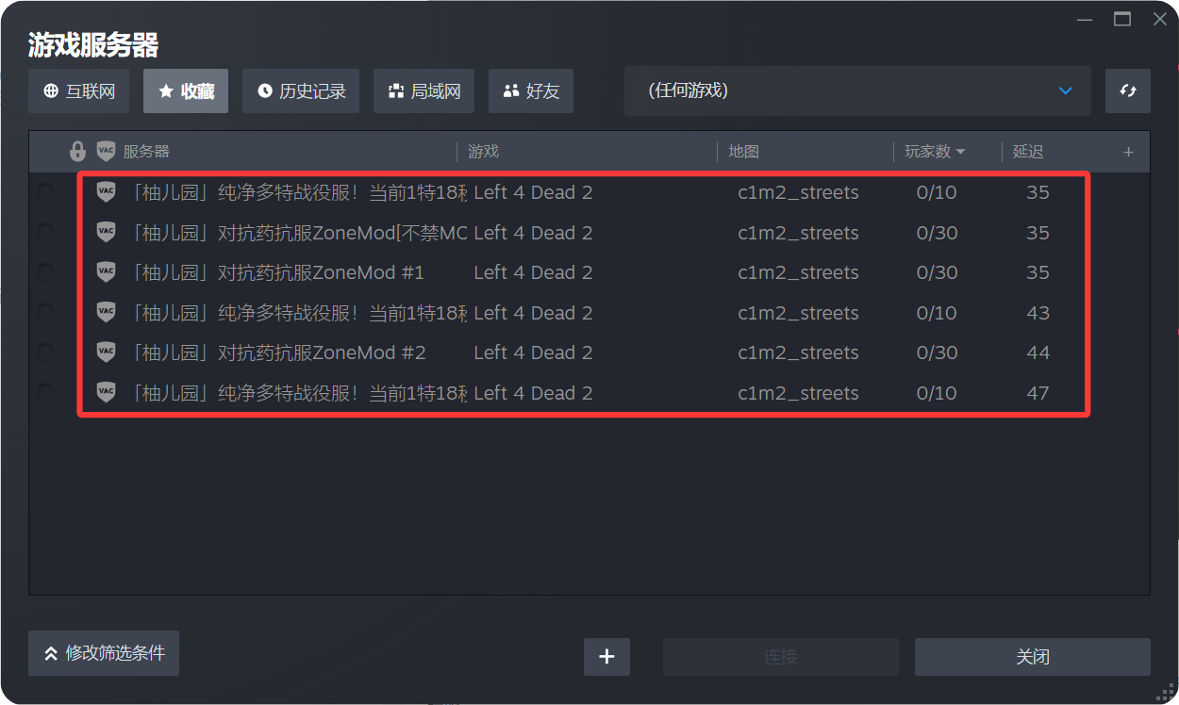Select server 对抗药抗服ZoneMod[不禁MC
Screen dimensions: 1179x705
pyautogui.click(x=300, y=233)
